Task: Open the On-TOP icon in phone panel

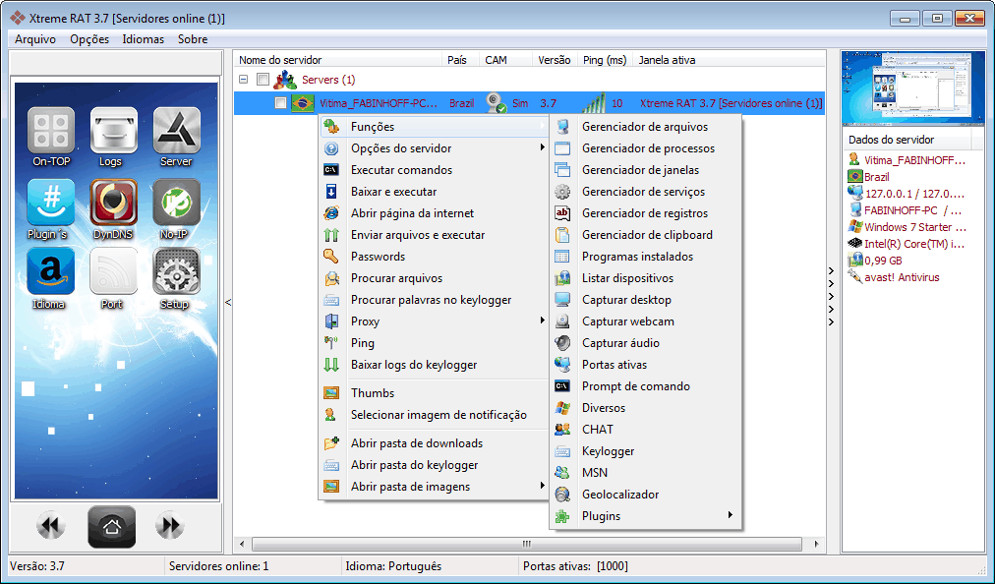Action: 51,130
